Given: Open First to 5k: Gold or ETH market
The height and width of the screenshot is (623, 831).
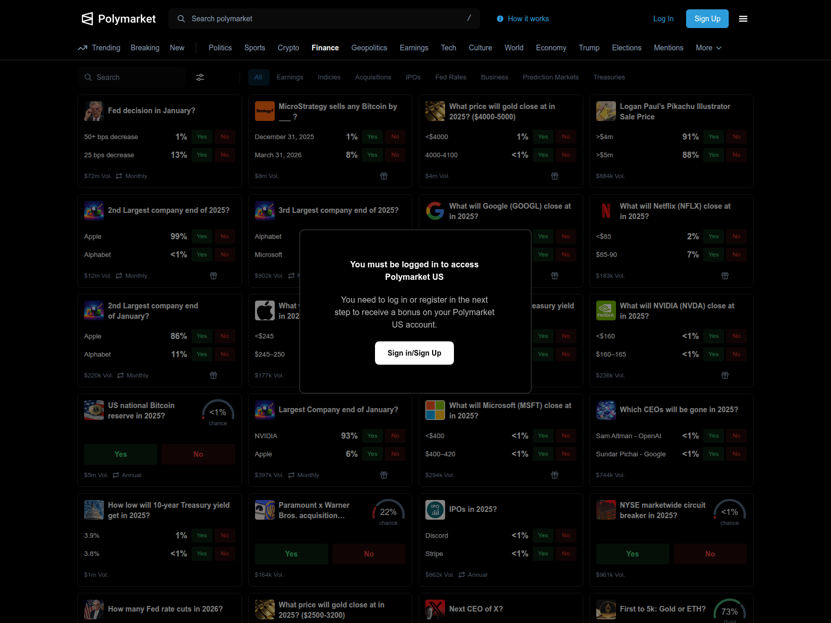Looking at the screenshot, I should pyautogui.click(x=663, y=610).
